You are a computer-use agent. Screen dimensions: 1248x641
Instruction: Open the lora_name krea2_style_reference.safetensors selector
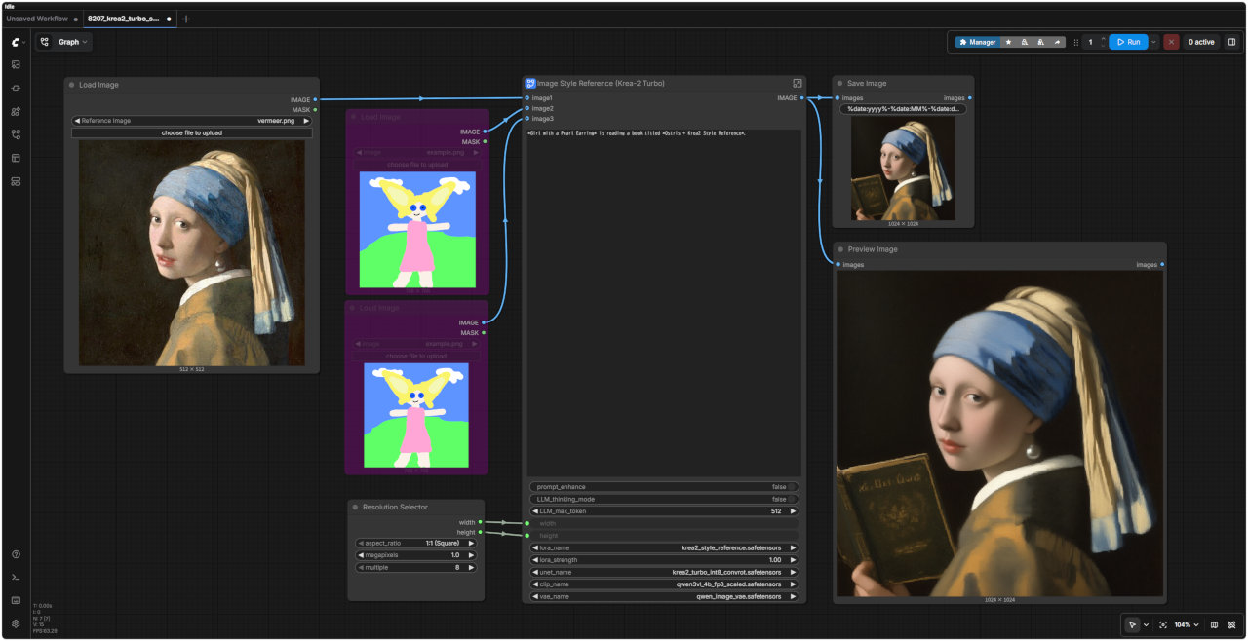664,547
